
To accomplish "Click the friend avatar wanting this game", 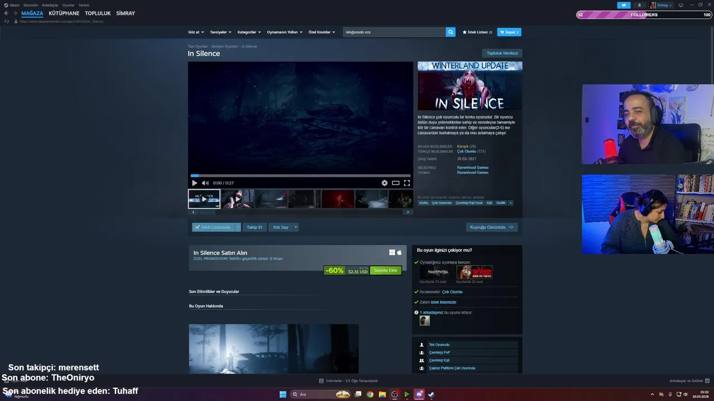I will pyautogui.click(x=424, y=321).
